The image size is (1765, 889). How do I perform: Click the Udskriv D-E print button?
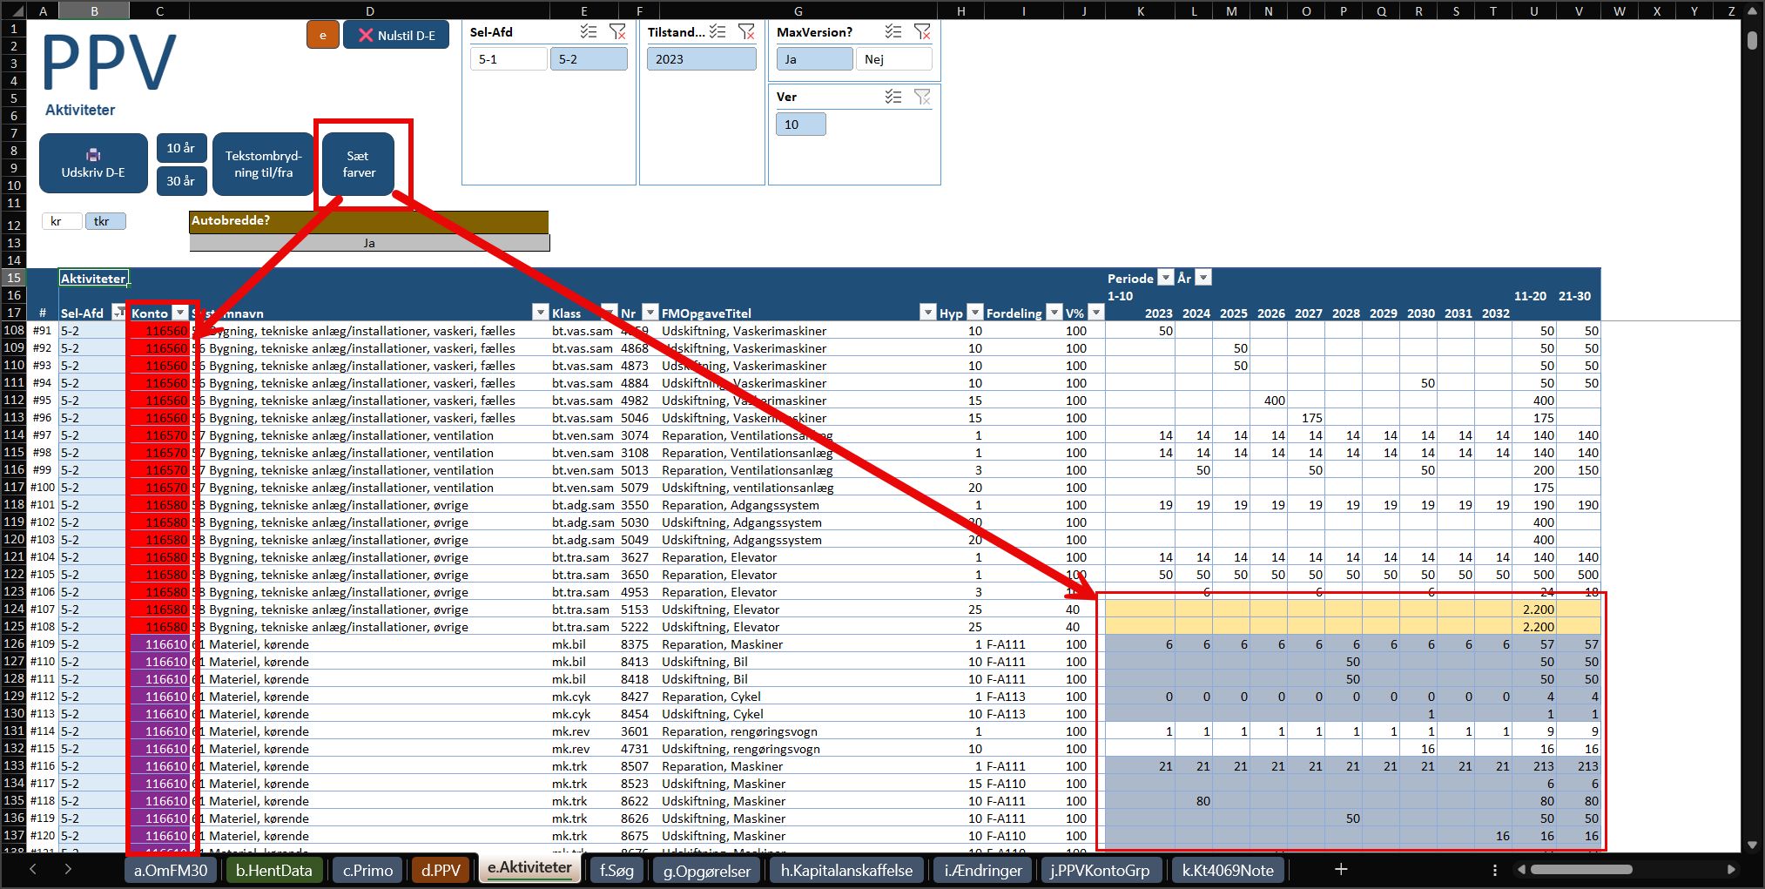click(x=93, y=164)
